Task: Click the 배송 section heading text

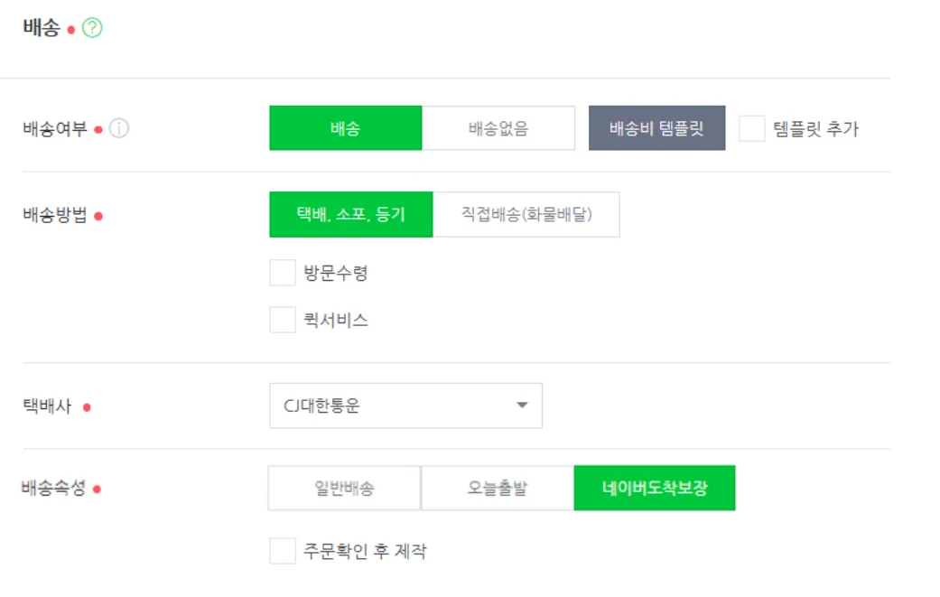Action: (x=42, y=28)
